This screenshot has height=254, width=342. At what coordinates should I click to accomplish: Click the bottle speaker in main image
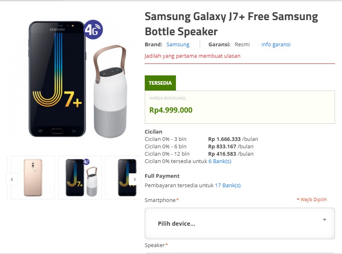110,91
